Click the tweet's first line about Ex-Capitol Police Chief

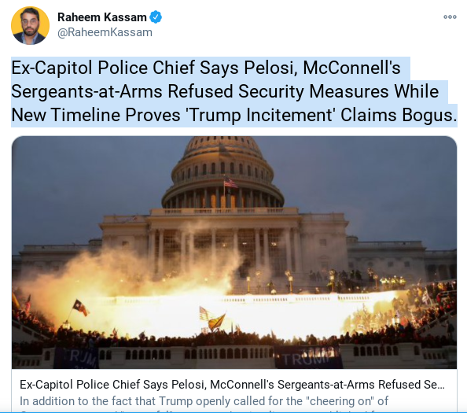[x=206, y=68]
